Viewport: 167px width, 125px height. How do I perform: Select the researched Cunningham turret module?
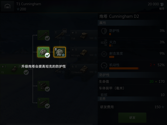[x=43, y=52]
